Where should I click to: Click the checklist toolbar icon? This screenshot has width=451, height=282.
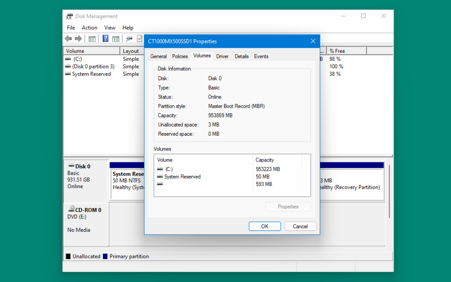(139, 39)
